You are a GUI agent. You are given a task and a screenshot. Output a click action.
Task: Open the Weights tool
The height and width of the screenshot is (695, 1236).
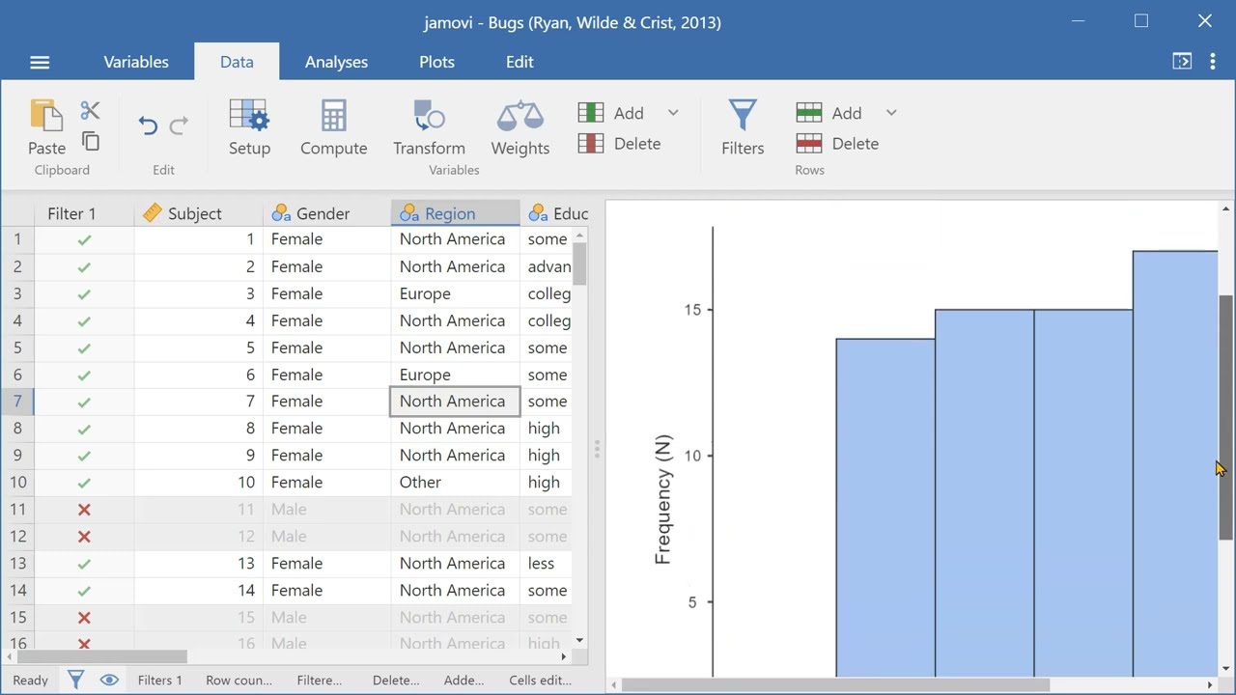coord(520,128)
